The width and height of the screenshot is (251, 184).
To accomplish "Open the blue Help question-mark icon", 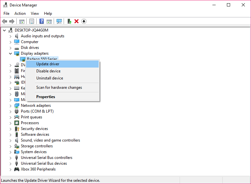I will click(42, 21).
